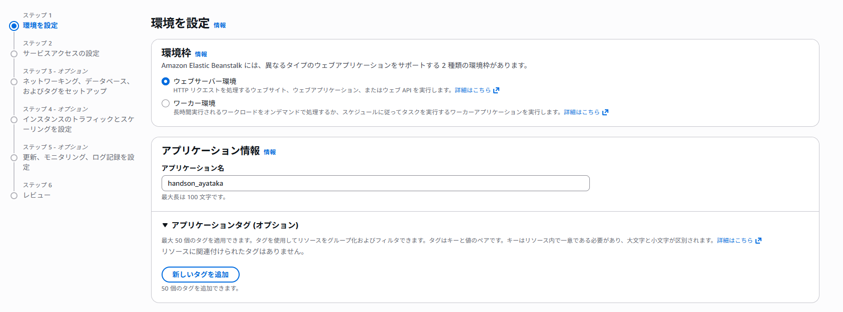Open 情報 link next to 環境を設定 heading

pos(220,25)
